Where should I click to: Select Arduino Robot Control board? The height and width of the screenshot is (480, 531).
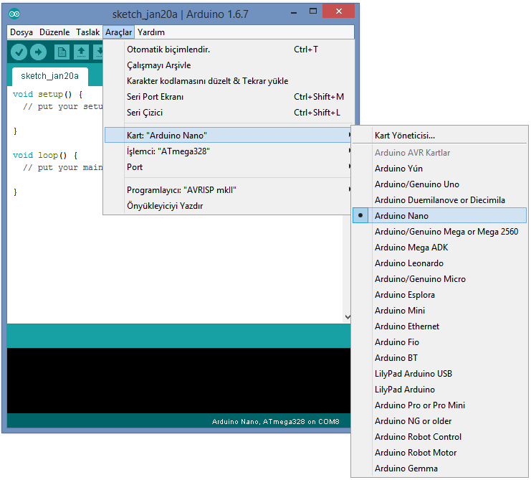439,437
